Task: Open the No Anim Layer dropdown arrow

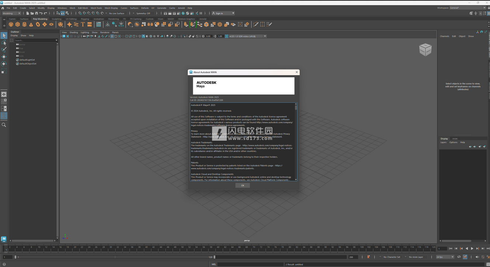Action: click(406, 257)
